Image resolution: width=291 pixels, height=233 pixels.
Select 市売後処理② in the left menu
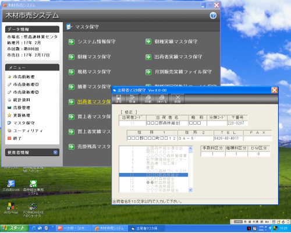click(x=26, y=92)
